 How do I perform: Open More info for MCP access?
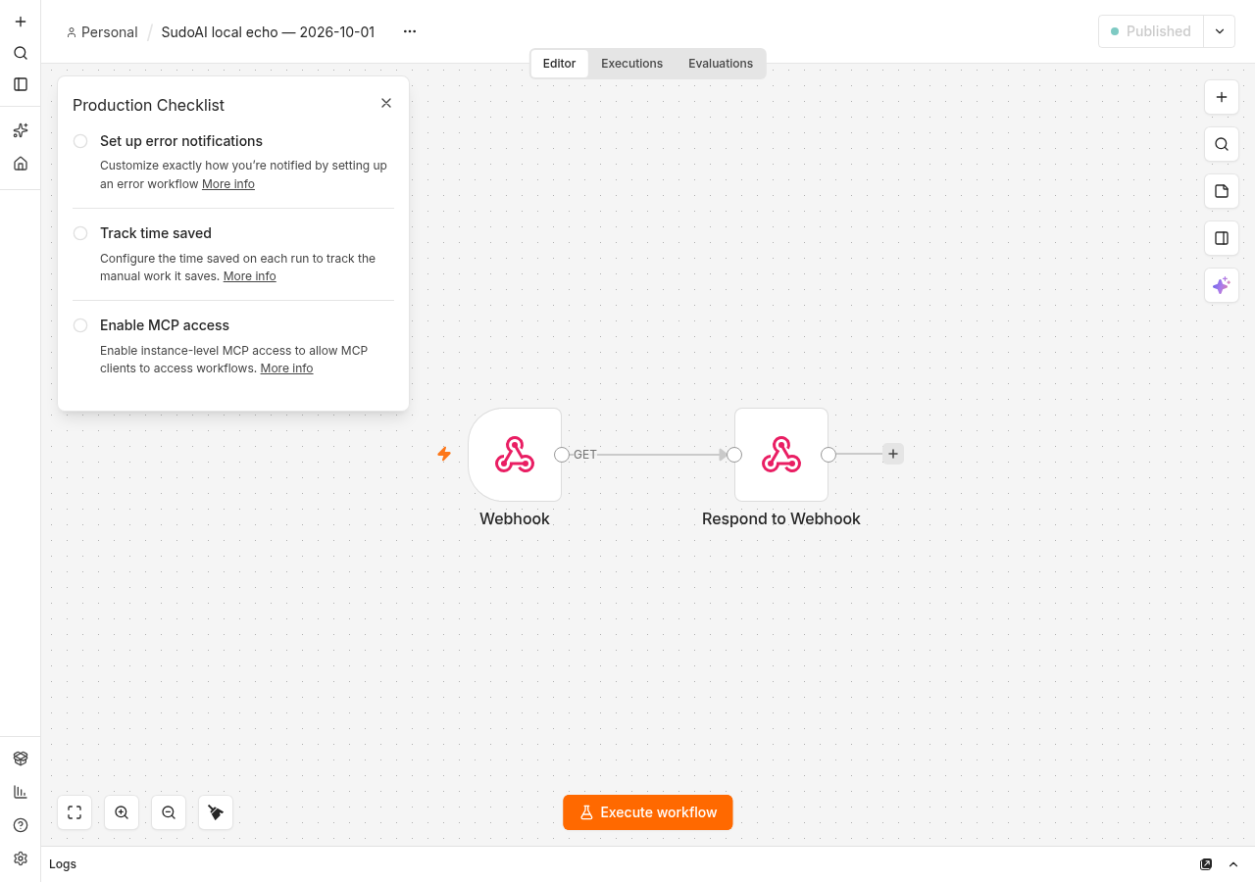pos(287,368)
